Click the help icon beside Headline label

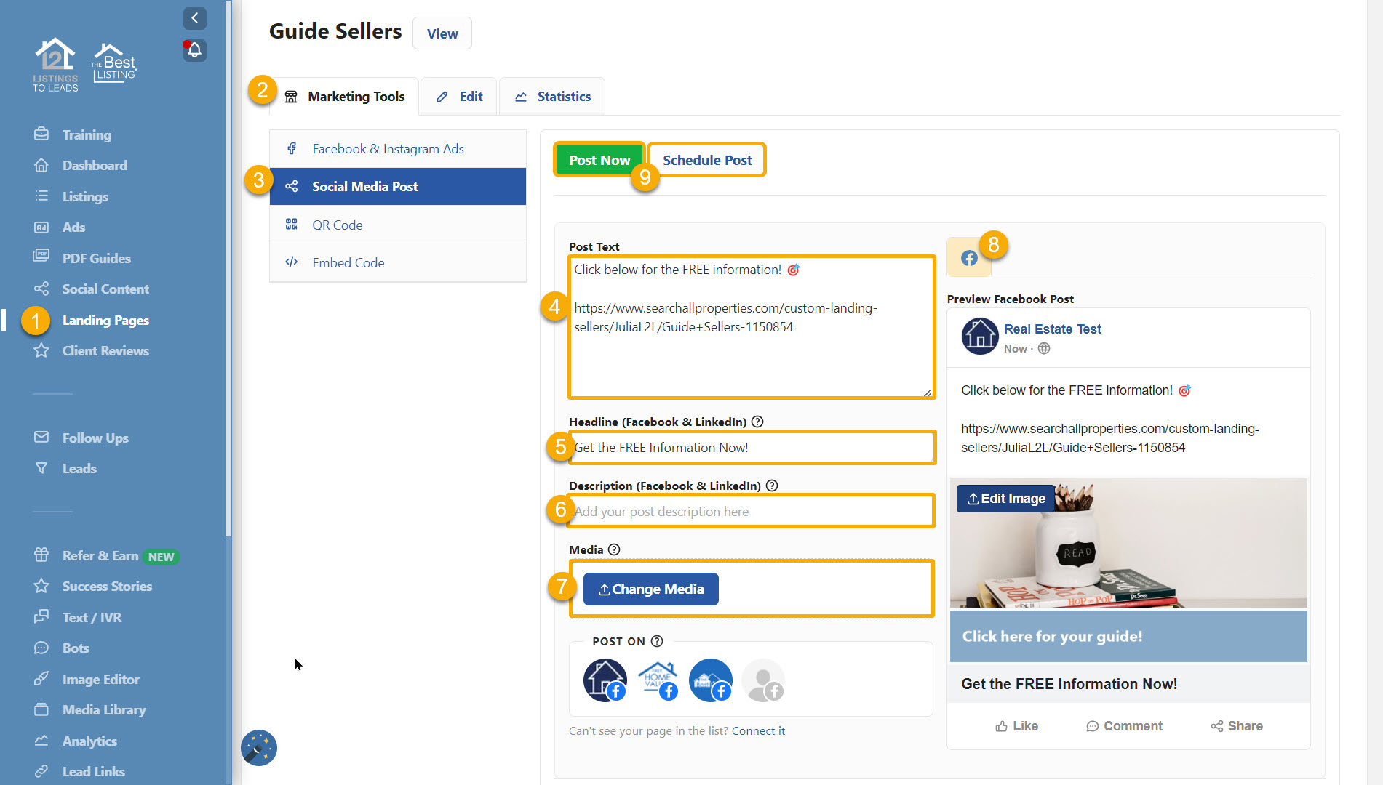click(x=757, y=422)
